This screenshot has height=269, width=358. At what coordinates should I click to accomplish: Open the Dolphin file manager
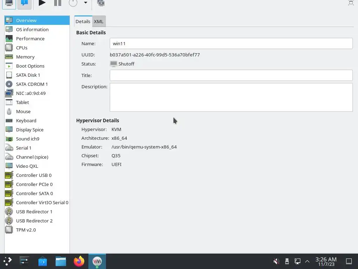[x=61, y=261]
